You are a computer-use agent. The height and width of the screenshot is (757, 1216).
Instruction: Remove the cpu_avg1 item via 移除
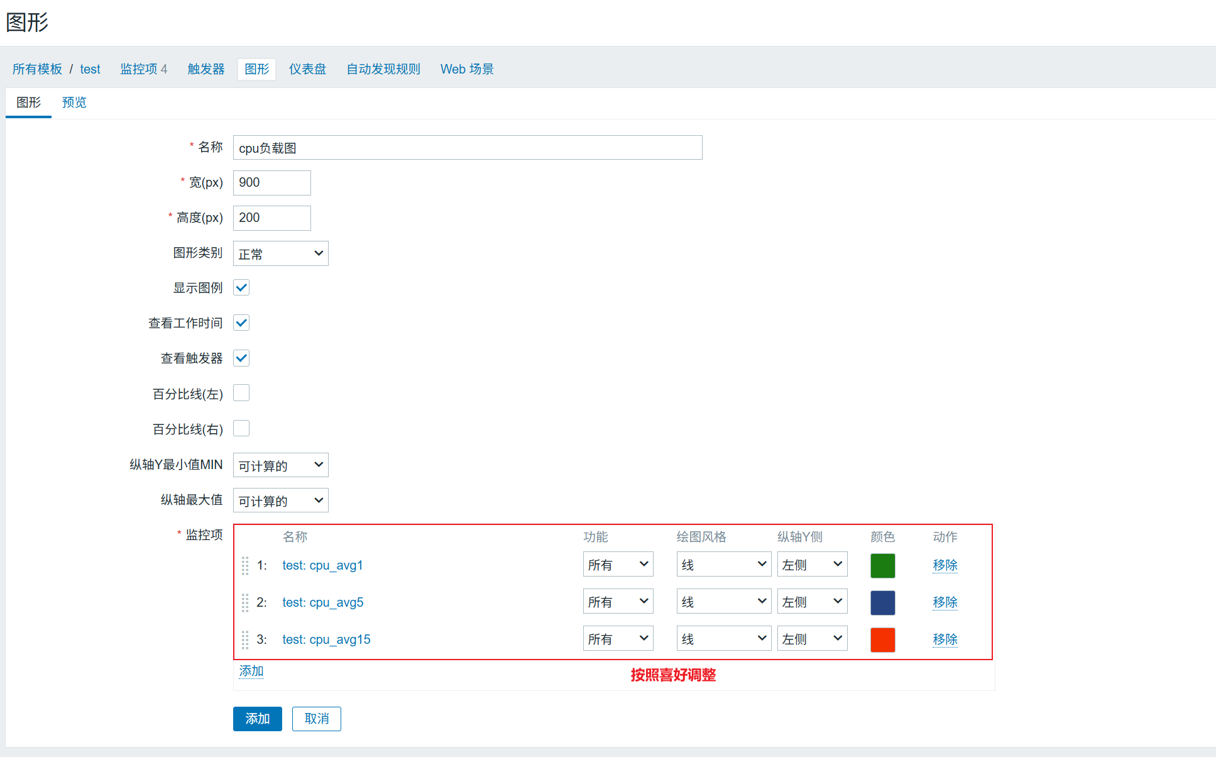tap(945, 565)
